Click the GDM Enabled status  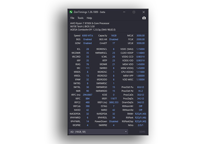tap(87, 43)
